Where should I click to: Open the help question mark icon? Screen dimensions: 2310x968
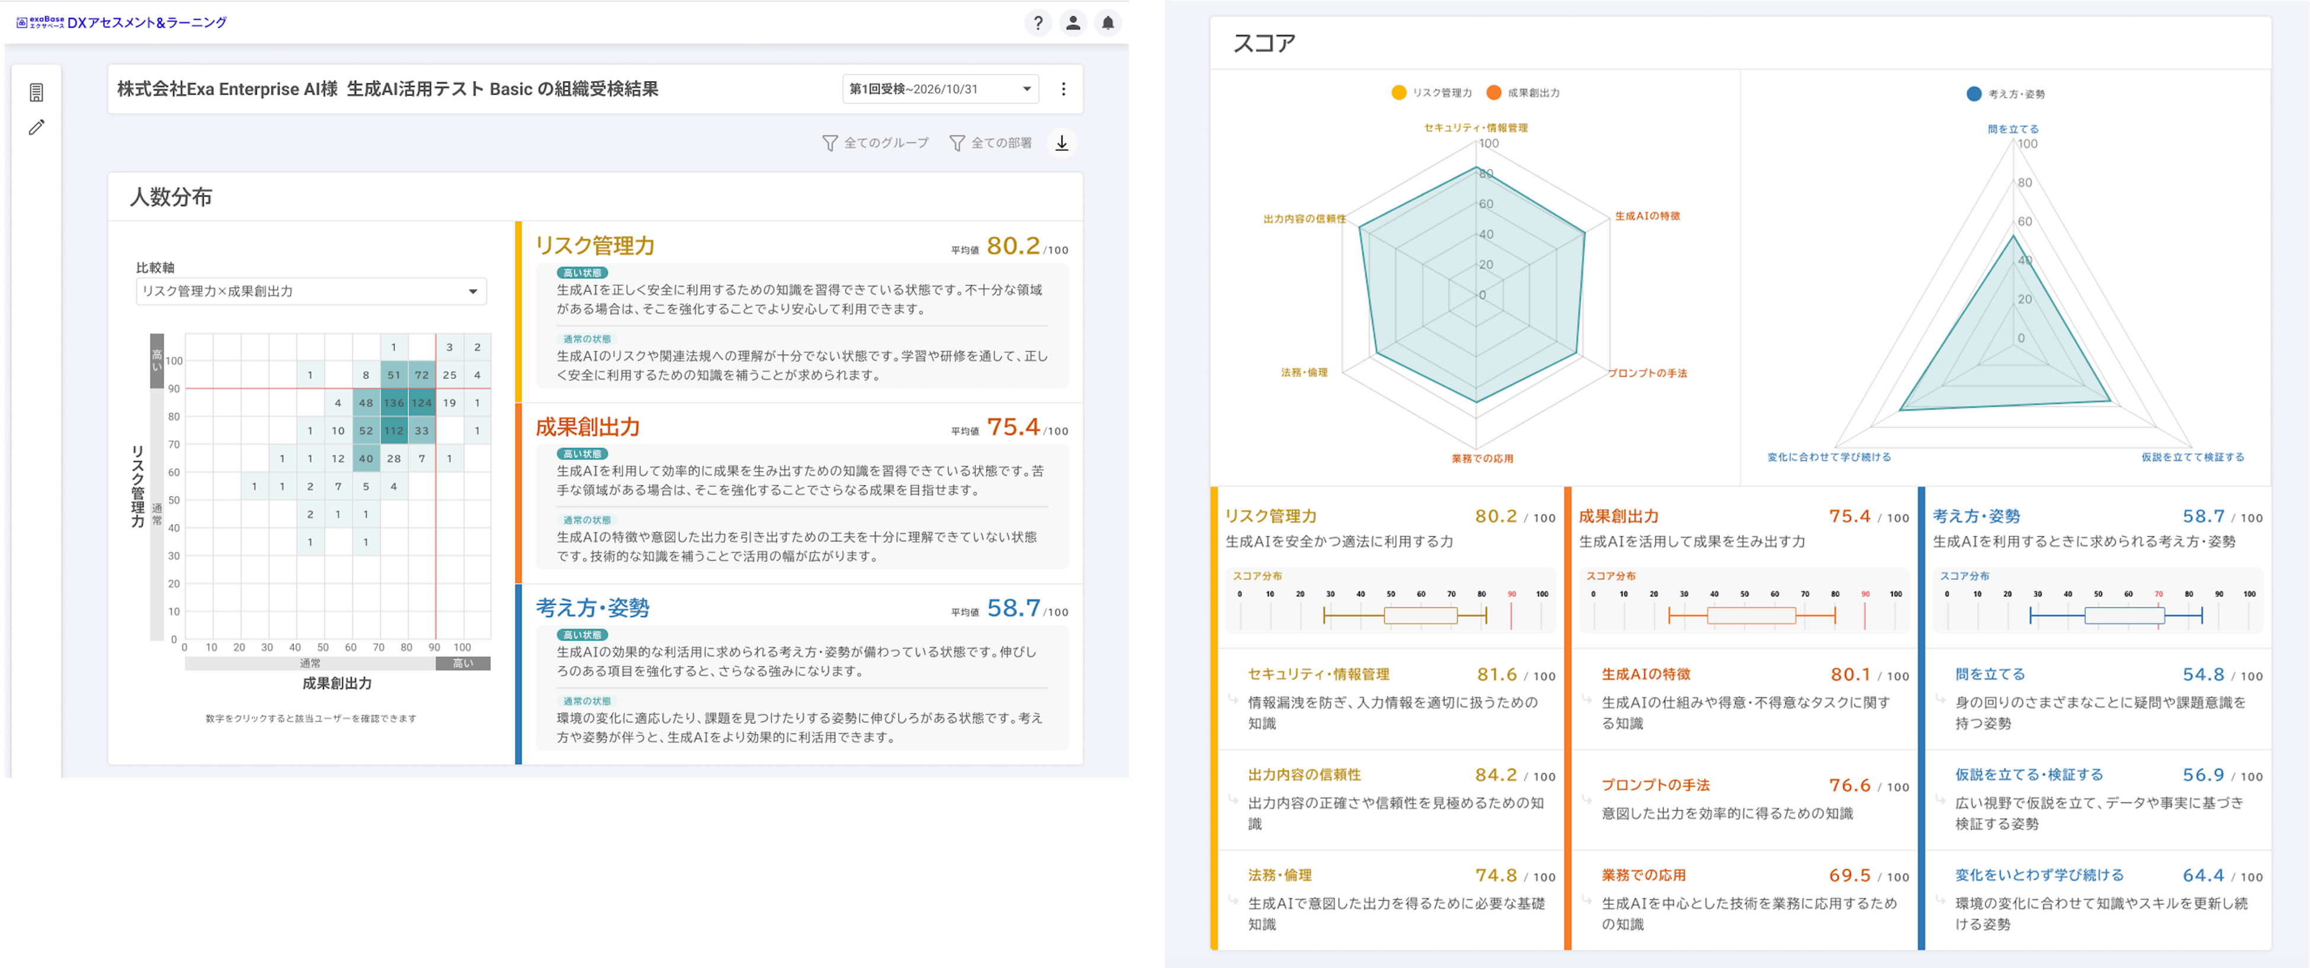coord(1038,23)
